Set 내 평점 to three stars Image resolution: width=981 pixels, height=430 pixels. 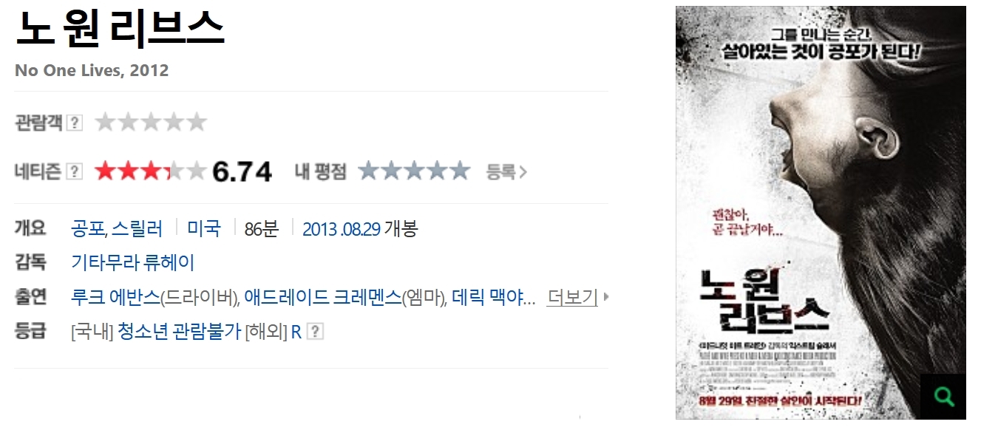(x=414, y=171)
